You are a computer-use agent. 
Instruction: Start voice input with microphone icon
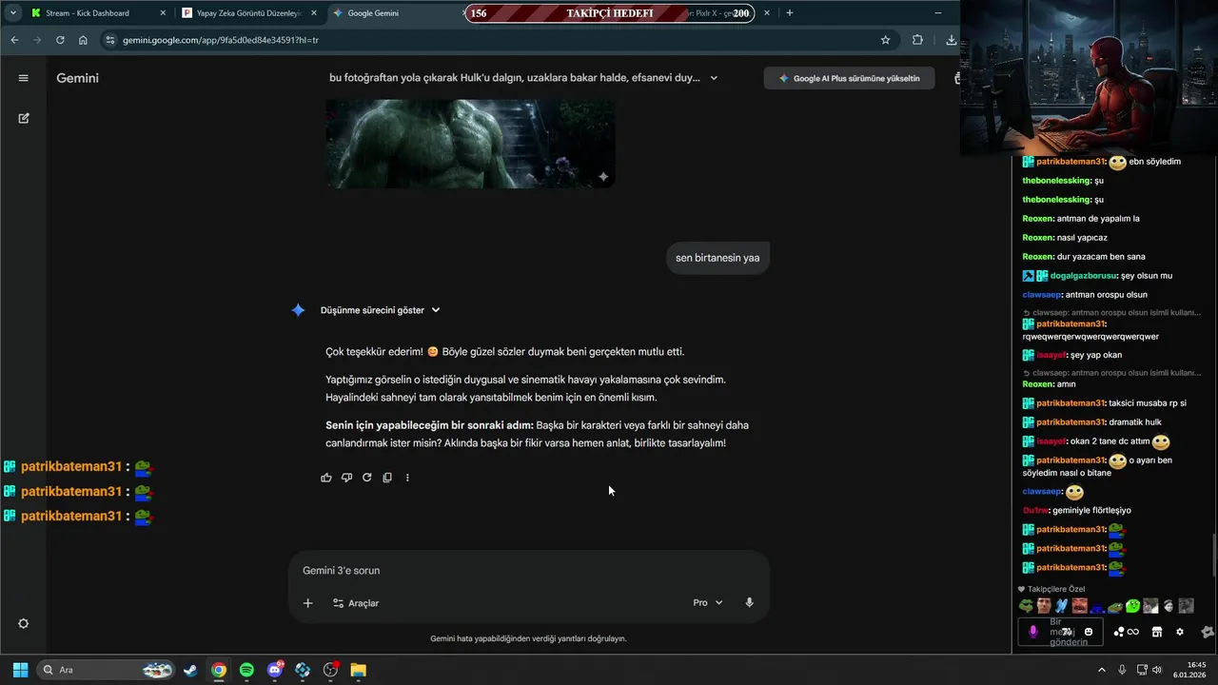749,602
